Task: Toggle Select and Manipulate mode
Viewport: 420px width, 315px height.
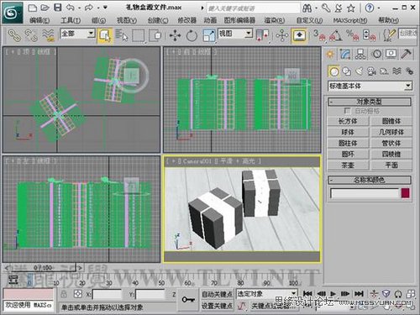Action: 282,35
